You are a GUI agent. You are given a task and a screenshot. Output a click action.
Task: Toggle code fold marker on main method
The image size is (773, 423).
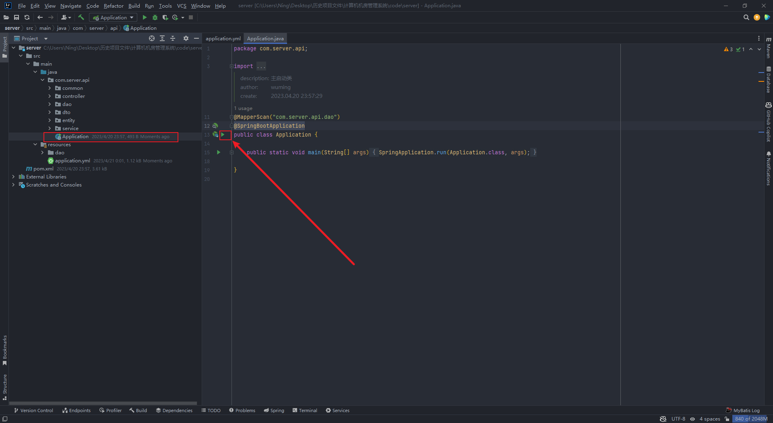(231, 152)
